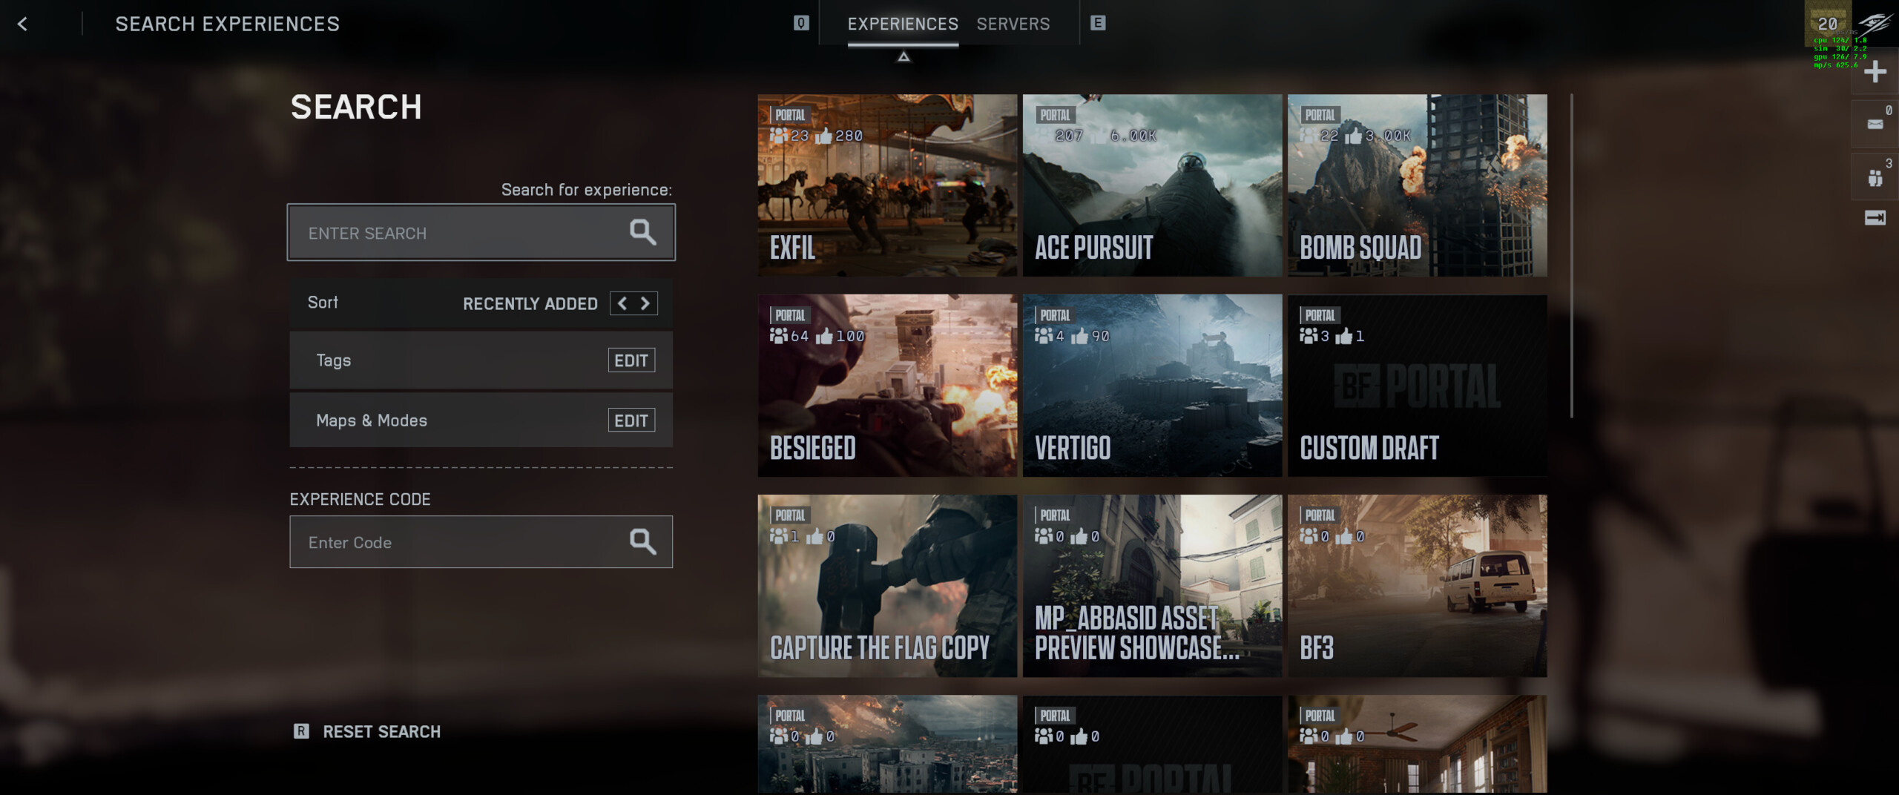This screenshot has height=795, width=1899.
Task: Click the magnifier icon in Enter Code field
Action: click(642, 542)
